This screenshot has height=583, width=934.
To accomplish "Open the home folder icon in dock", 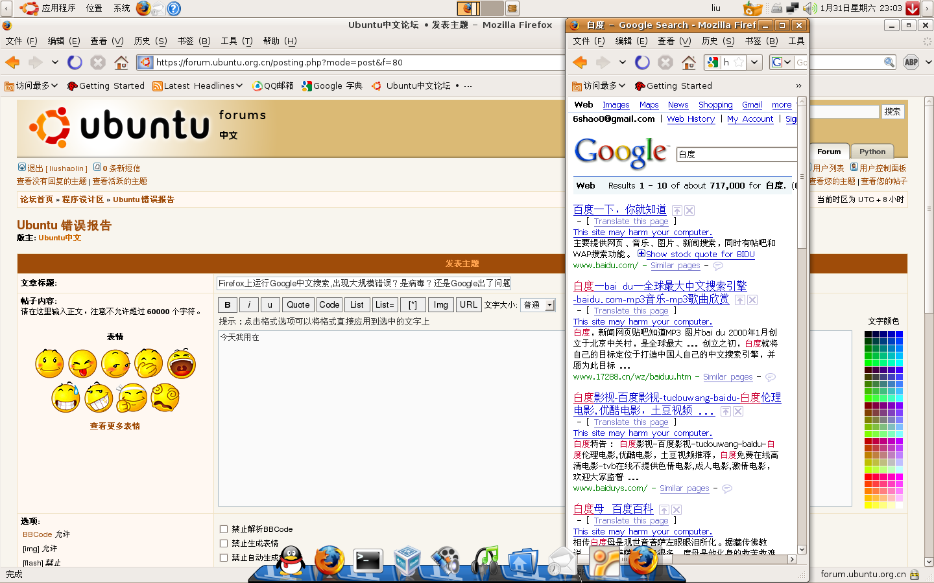I will [523, 562].
